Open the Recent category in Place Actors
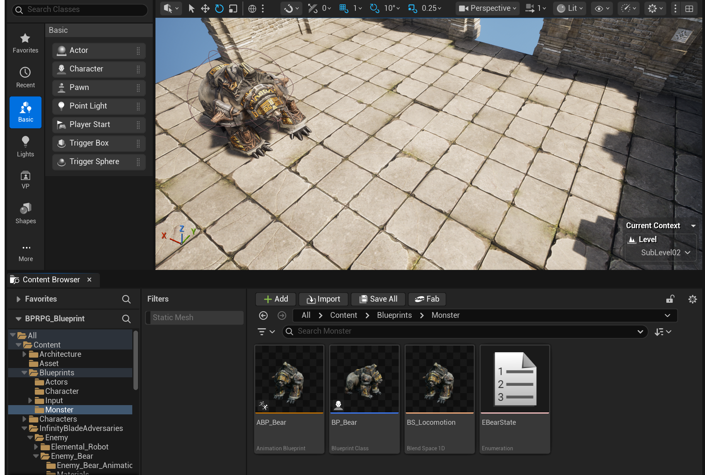705x475 pixels. click(26, 78)
